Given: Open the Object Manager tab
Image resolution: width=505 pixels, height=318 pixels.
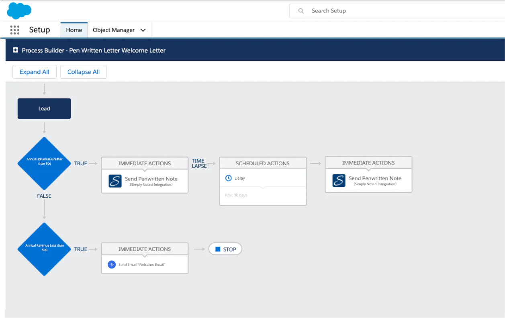Looking at the screenshot, I should [114, 30].
